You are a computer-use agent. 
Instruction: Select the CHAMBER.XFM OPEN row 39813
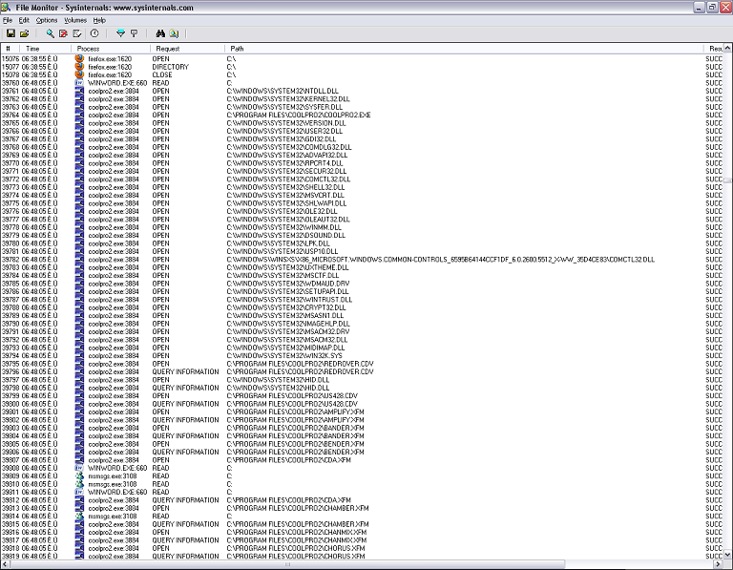point(362,508)
